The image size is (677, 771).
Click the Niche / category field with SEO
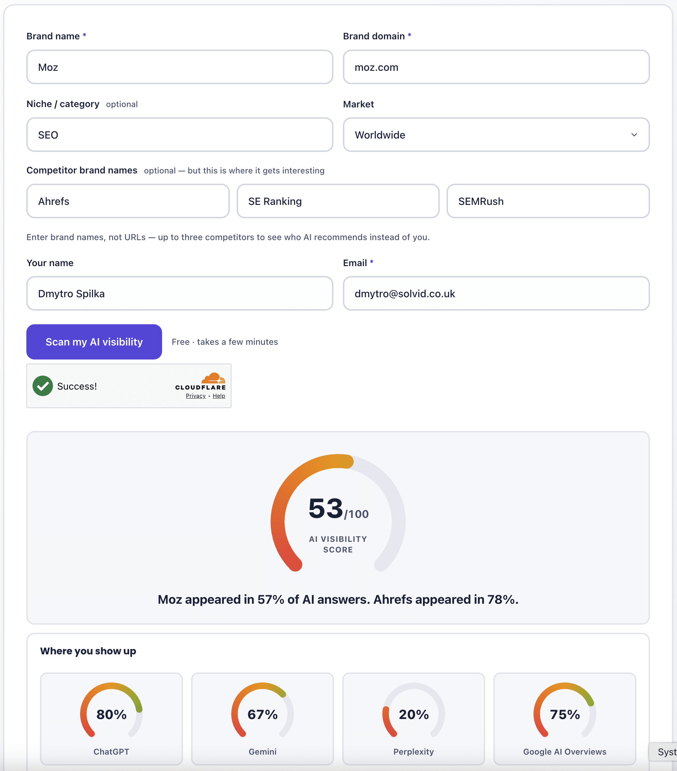pyautogui.click(x=180, y=135)
